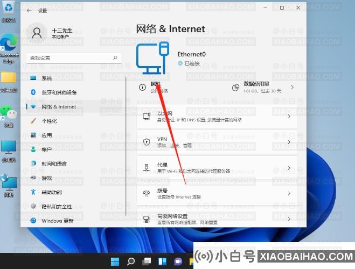This screenshot has height=269, width=355.
Task: Click the 代理 proxy icon
Action: tap(147, 168)
